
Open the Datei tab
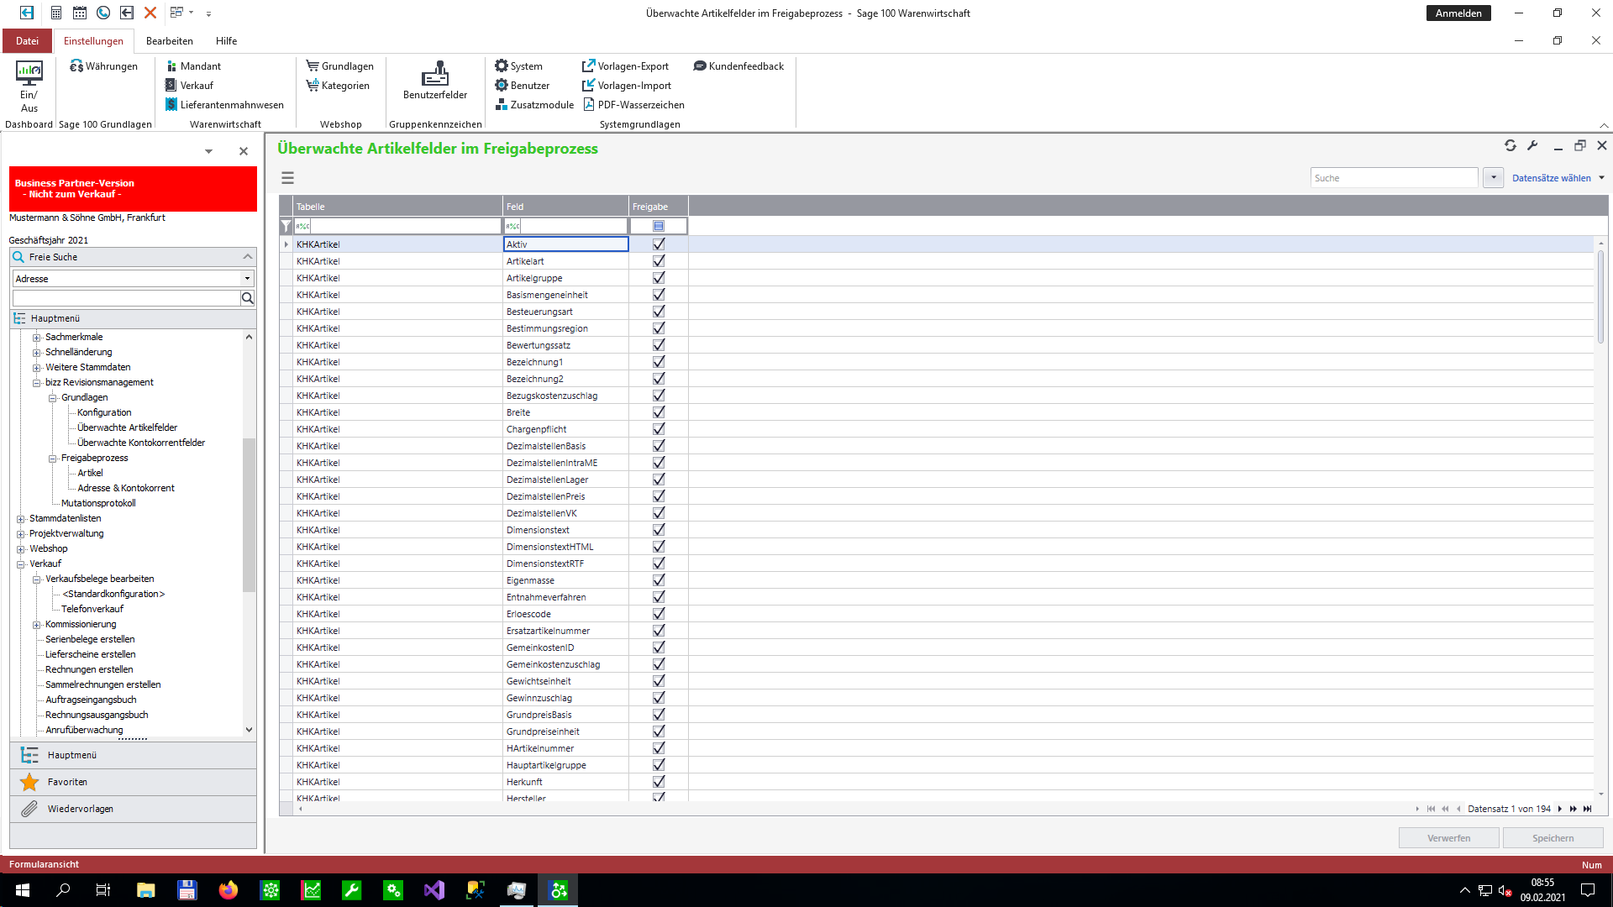pos(27,41)
